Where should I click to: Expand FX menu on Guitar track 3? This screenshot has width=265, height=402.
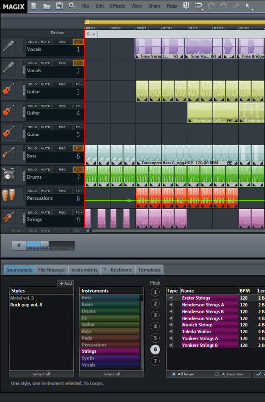pos(78,84)
